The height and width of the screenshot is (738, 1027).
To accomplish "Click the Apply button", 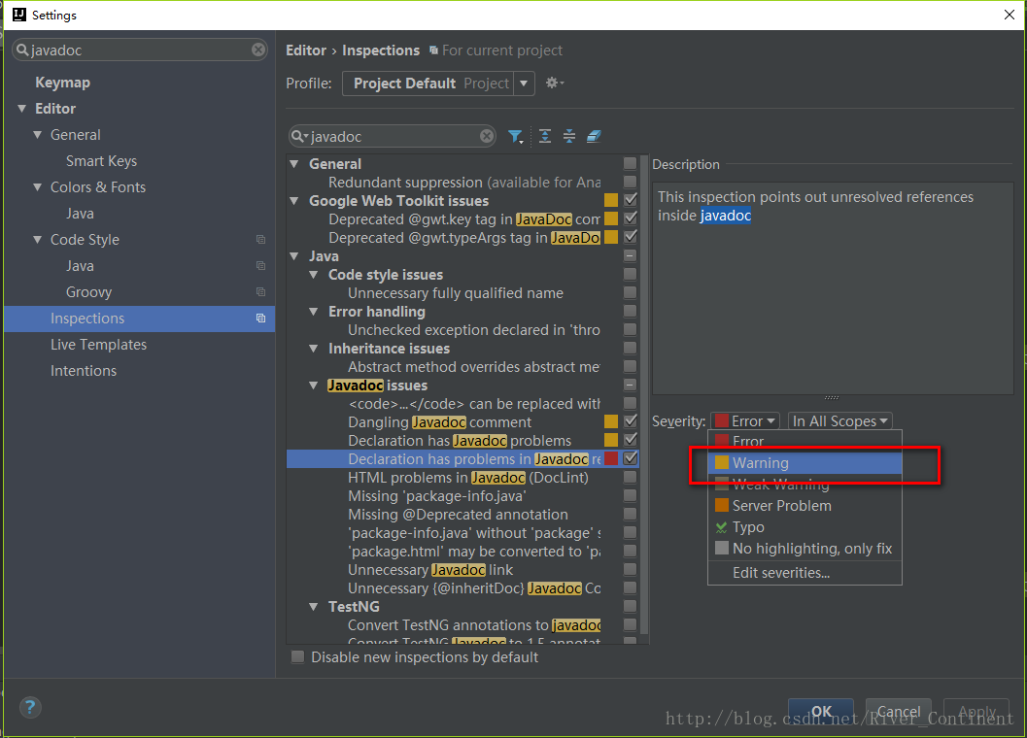I will click(x=976, y=711).
